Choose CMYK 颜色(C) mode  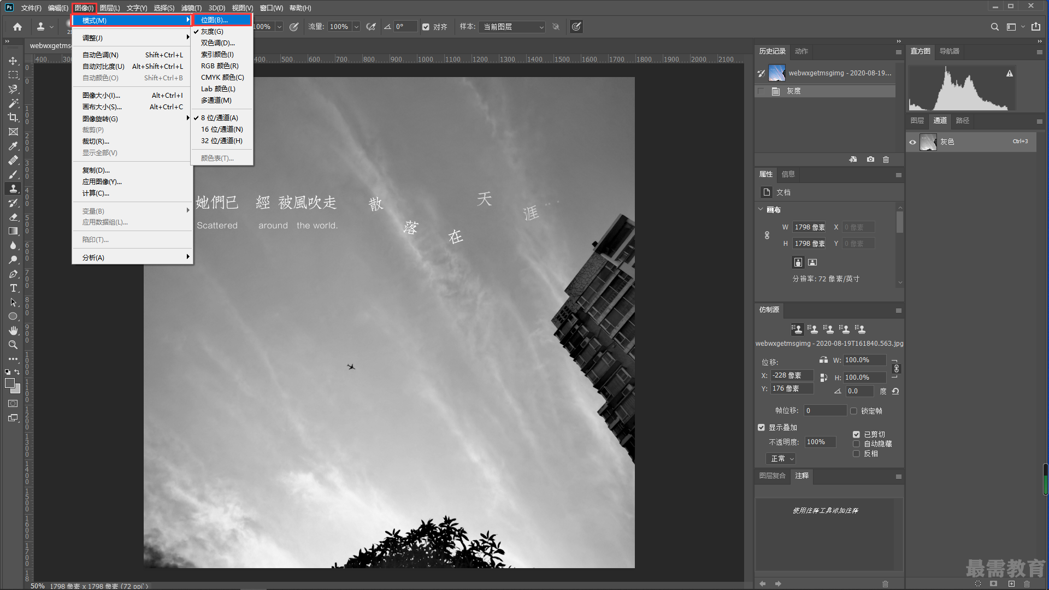(x=222, y=77)
